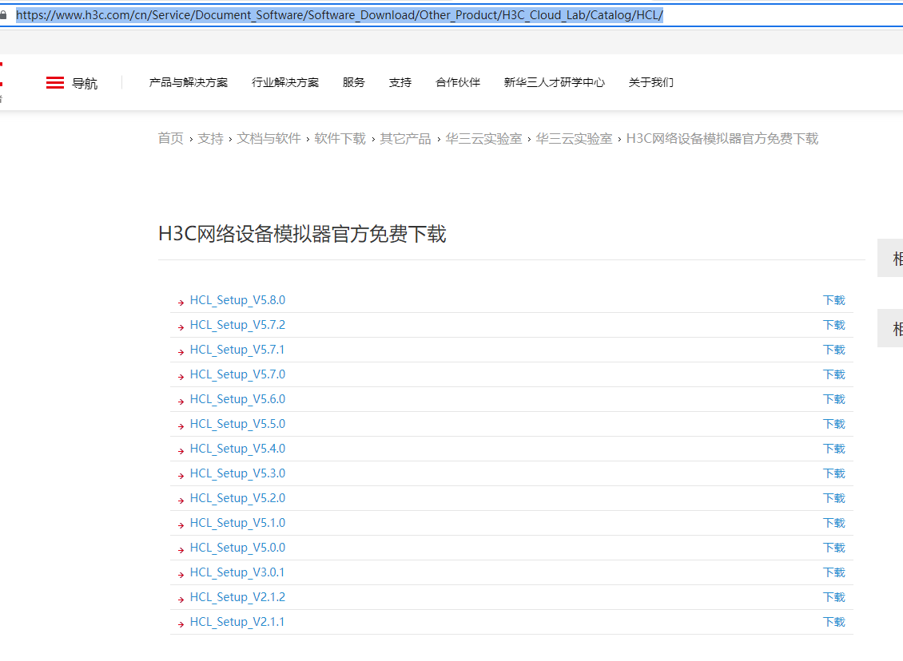The width and height of the screenshot is (903, 661).
Task: Click 下载 for HCL_Setup_V2.1.2
Action: coord(834,597)
